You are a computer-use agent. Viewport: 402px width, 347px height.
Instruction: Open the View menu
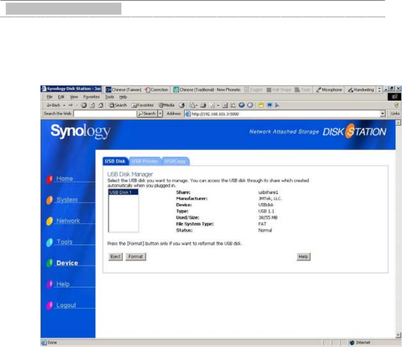coord(74,97)
